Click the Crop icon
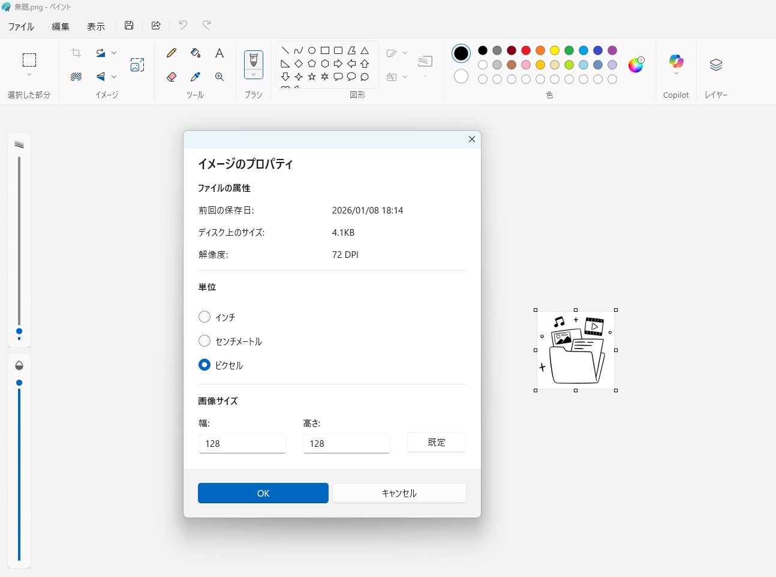The height and width of the screenshot is (577, 776). click(76, 53)
